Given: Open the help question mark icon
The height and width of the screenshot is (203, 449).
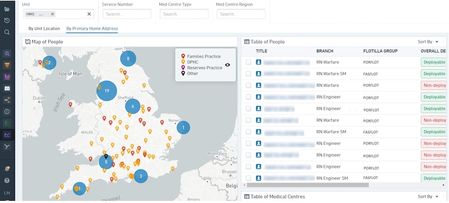Looking at the screenshot, I should (7, 181).
